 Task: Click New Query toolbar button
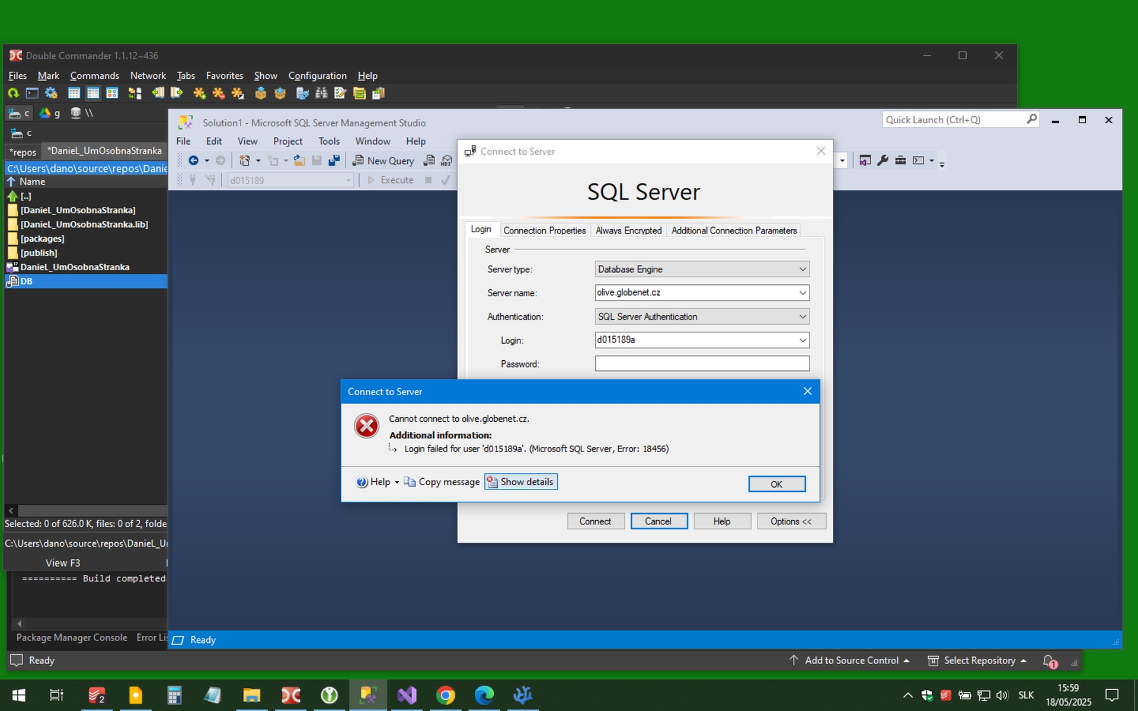(x=383, y=161)
